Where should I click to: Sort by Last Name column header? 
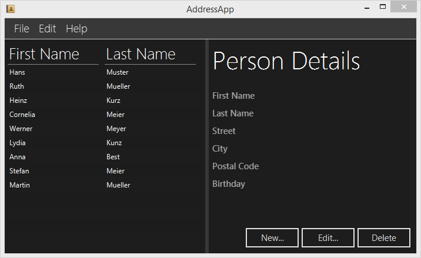[150, 55]
